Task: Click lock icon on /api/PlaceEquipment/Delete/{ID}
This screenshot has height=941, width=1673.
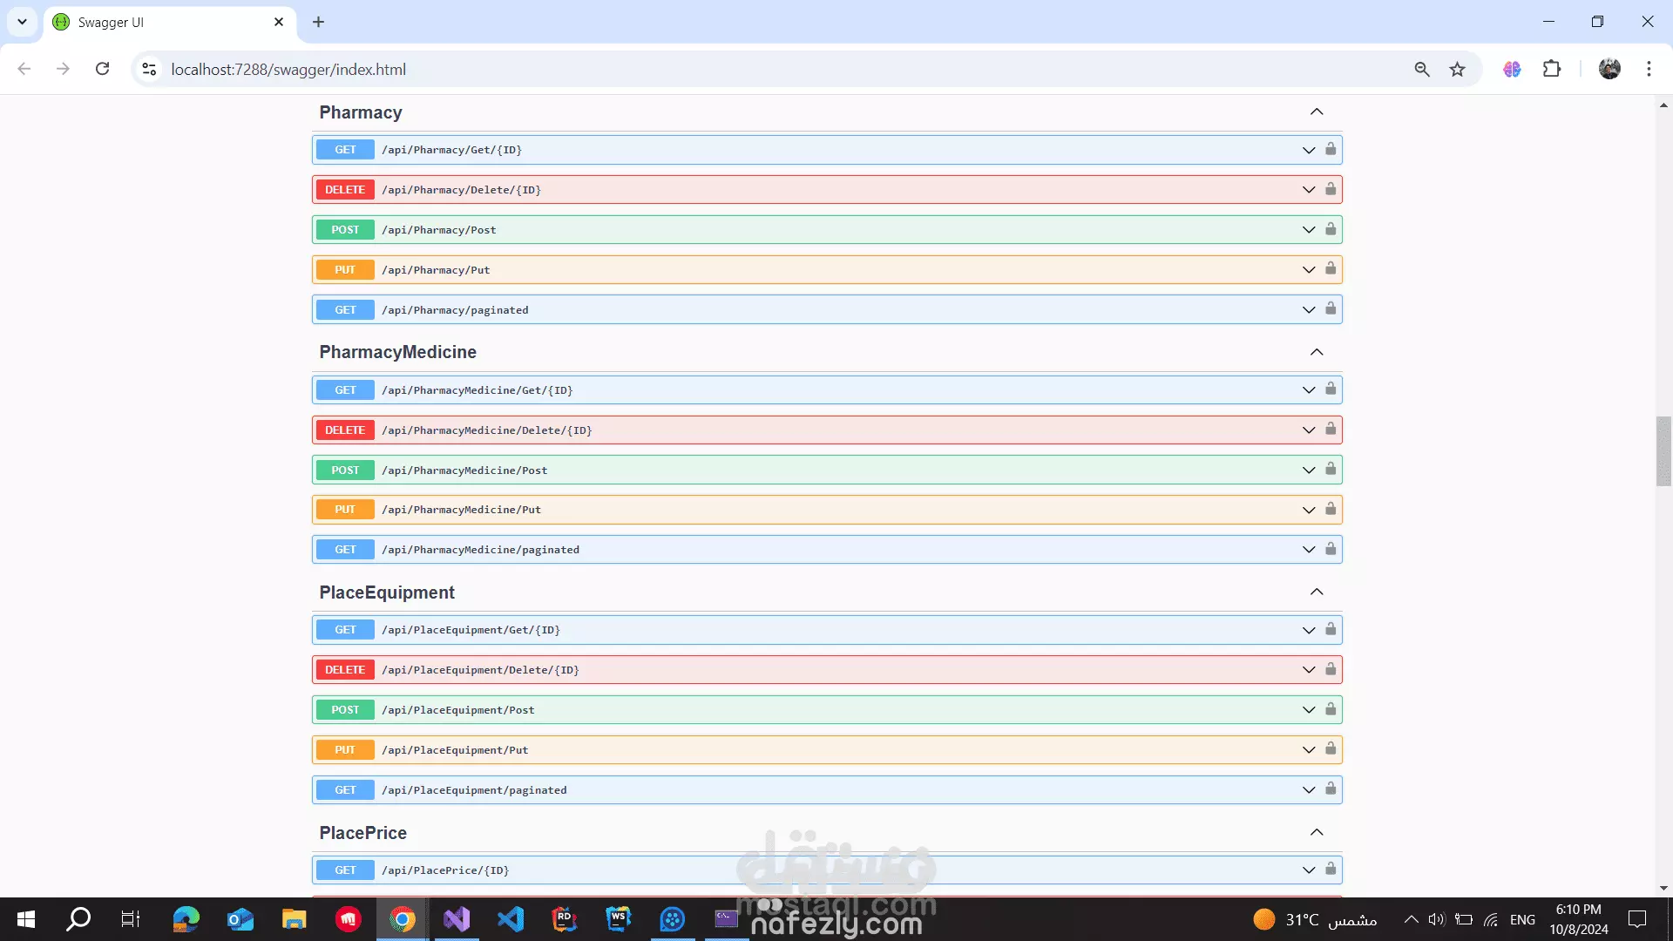Action: (1331, 669)
